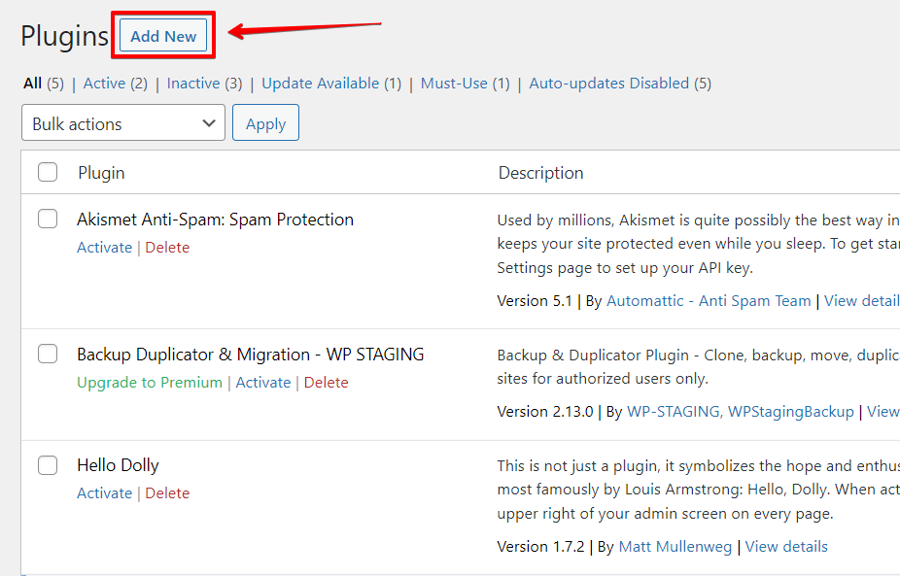Click the Add New plugin button

163,36
